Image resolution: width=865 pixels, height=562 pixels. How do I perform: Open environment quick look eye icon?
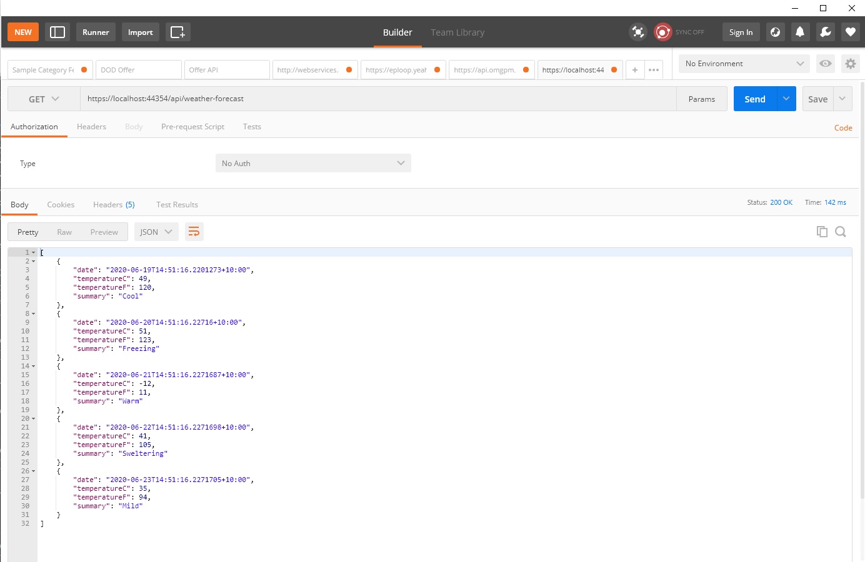(x=826, y=64)
